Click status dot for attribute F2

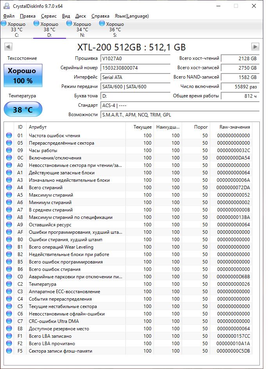9,343
